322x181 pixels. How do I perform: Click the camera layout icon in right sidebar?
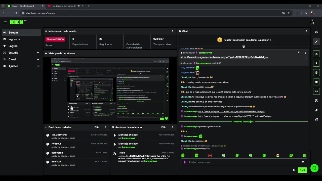tap(316, 101)
